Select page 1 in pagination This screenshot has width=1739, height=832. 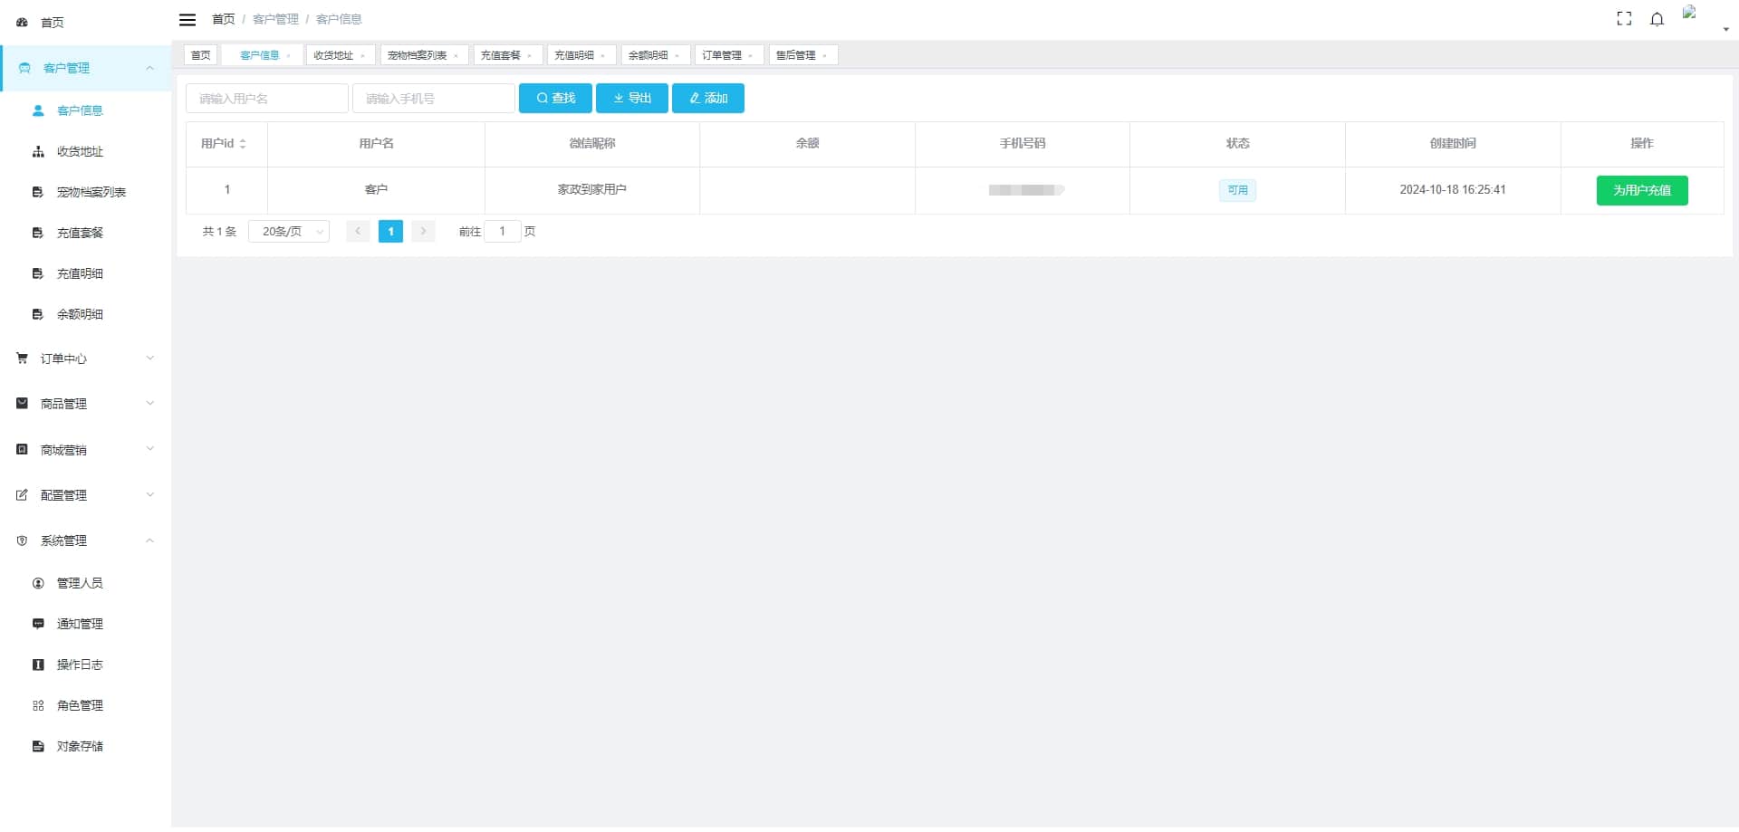[x=390, y=232]
